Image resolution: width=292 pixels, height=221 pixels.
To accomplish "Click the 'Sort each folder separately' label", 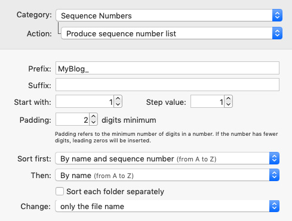I will pos(115,192).
